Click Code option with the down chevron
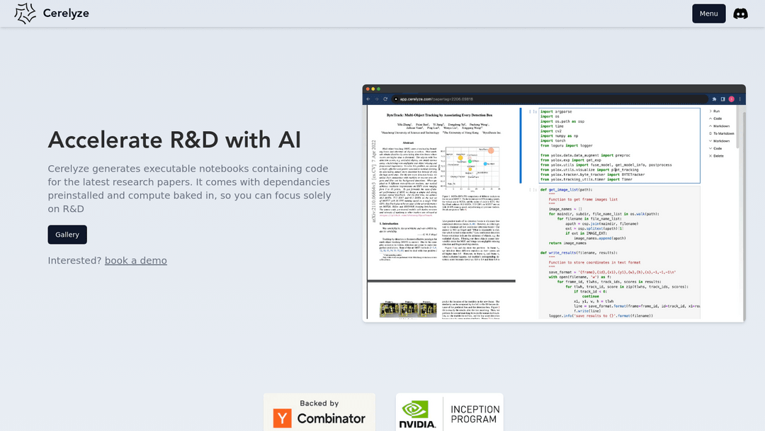 pos(710,148)
